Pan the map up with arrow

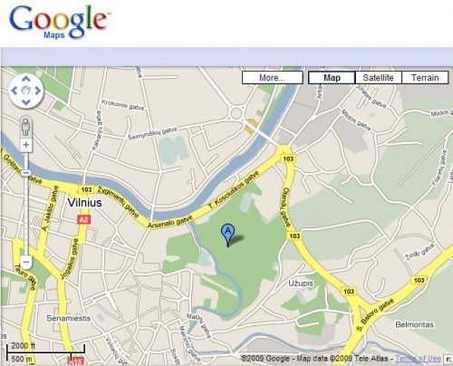pos(26,80)
